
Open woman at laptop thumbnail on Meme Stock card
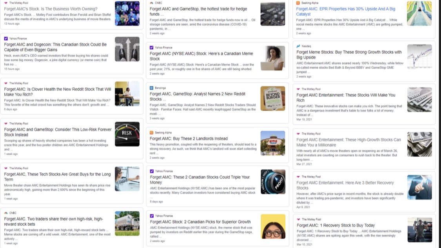273,58
